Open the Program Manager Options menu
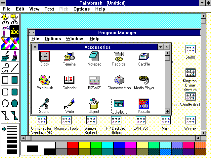 click(53, 39)
